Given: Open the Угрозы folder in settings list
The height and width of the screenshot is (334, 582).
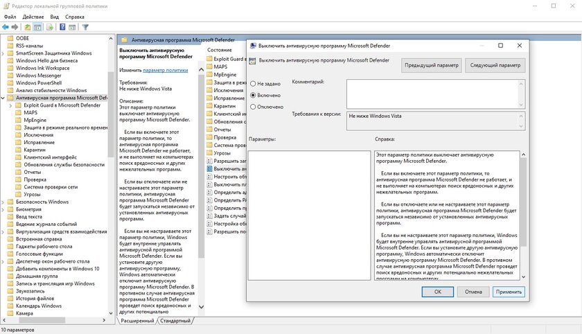Looking at the screenshot, I should 219,153.
